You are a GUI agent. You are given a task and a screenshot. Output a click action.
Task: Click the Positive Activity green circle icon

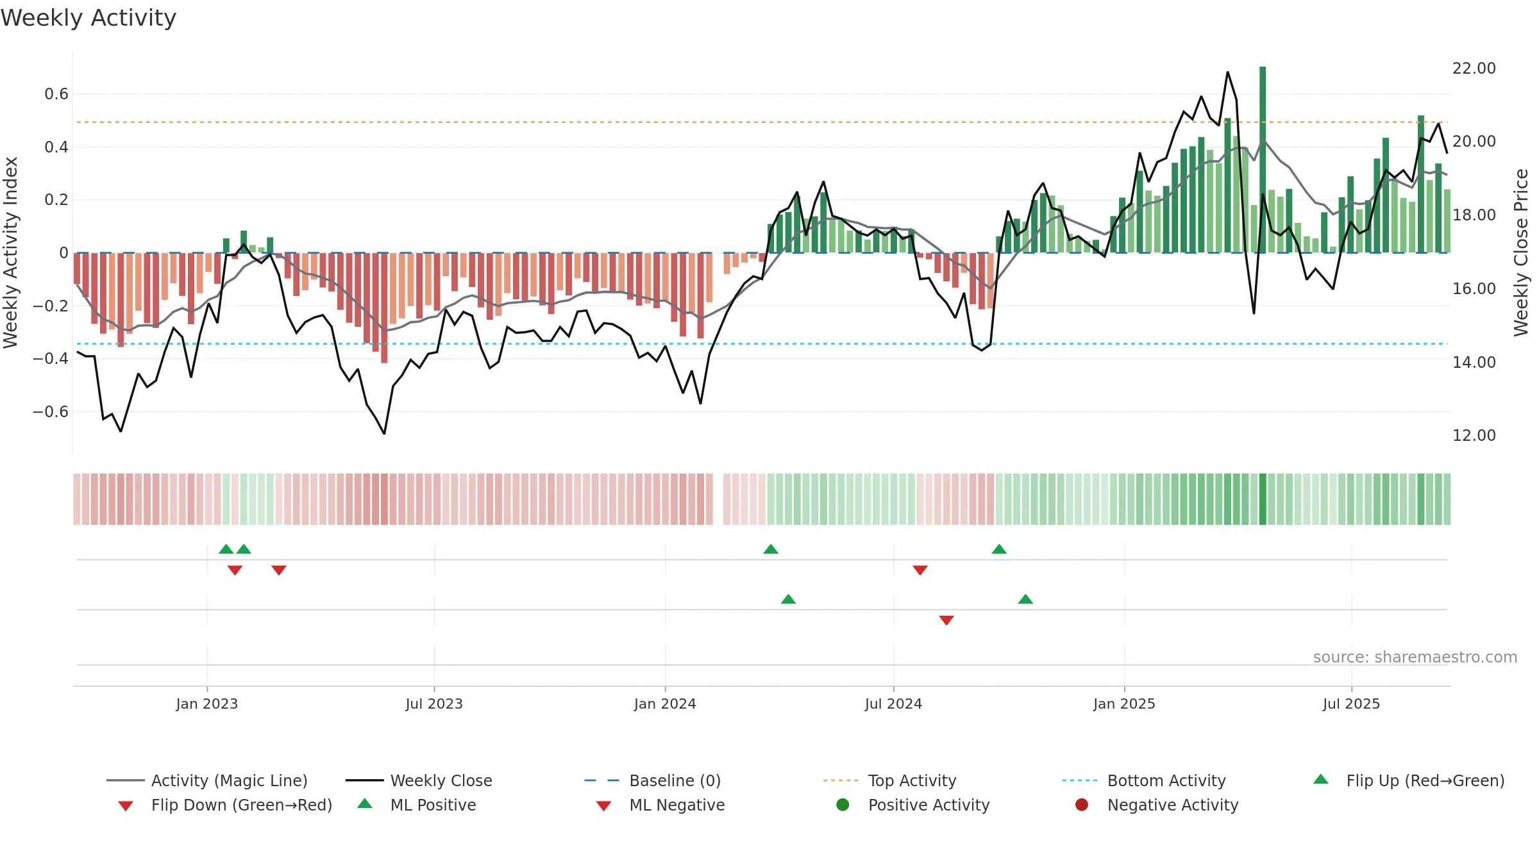click(843, 804)
